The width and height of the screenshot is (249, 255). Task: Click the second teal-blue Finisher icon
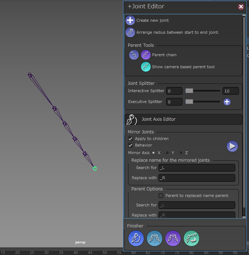(155, 238)
